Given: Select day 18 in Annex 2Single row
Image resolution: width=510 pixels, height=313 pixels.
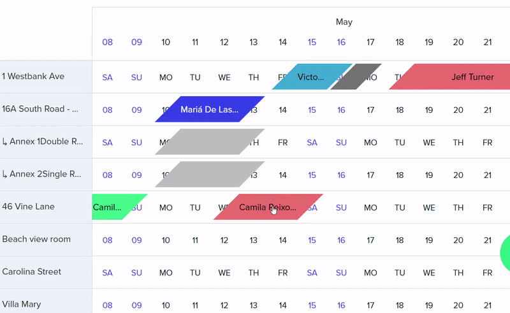Looking at the screenshot, I should [400, 175].
